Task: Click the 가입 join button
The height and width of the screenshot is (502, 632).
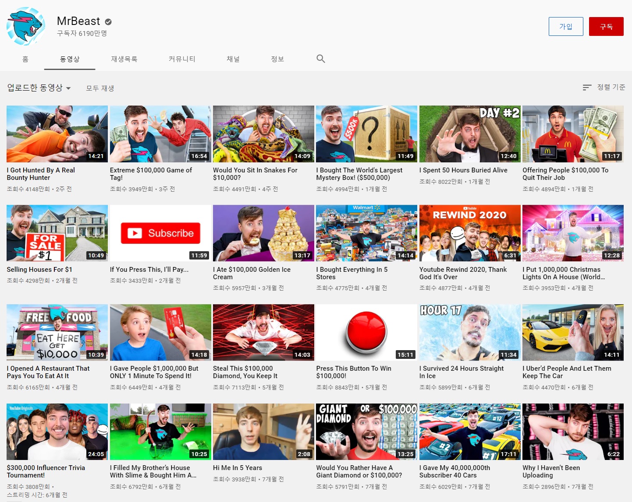Action: [x=566, y=27]
